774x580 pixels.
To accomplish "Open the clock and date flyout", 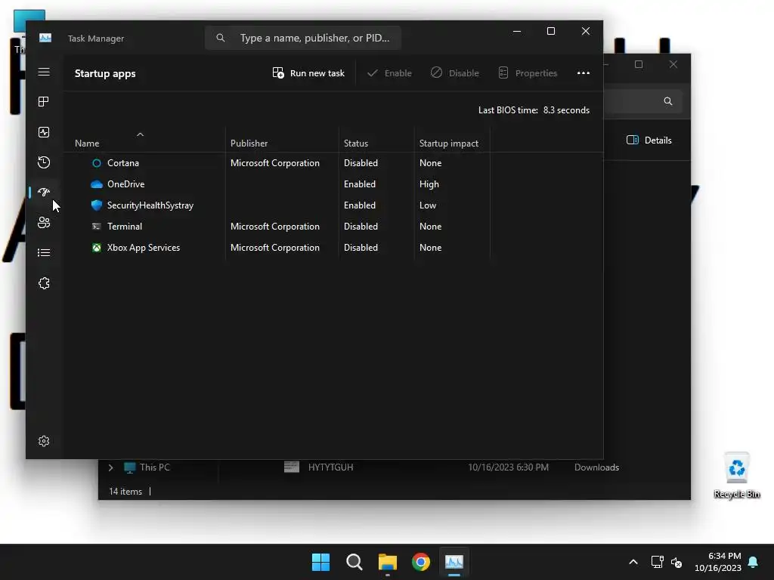I will pos(718,562).
